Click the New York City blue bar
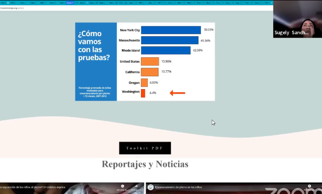Viewport: 322px width, 194px height. (x=171, y=30)
